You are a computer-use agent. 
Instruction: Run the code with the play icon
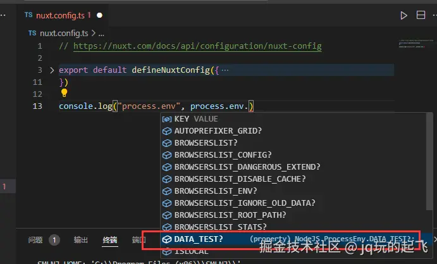tap(403, 15)
